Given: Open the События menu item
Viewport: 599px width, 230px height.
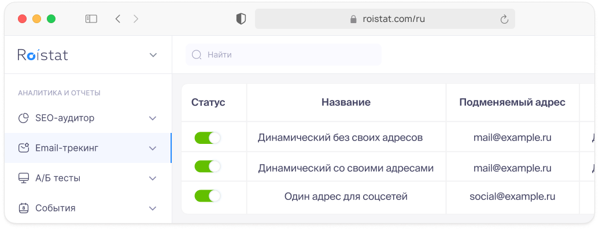Looking at the screenshot, I should point(88,208).
